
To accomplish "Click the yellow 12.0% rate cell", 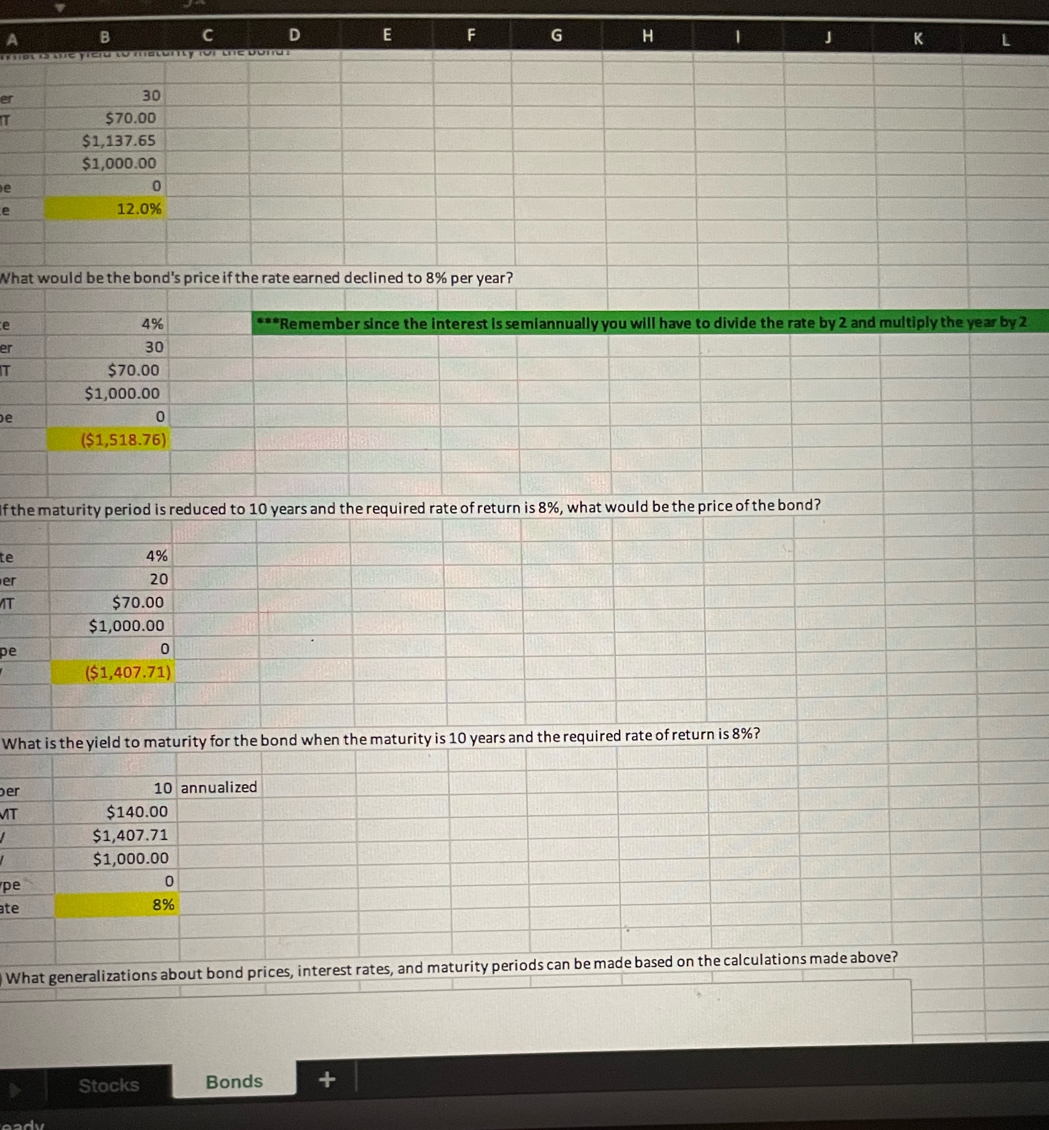I will (x=106, y=209).
